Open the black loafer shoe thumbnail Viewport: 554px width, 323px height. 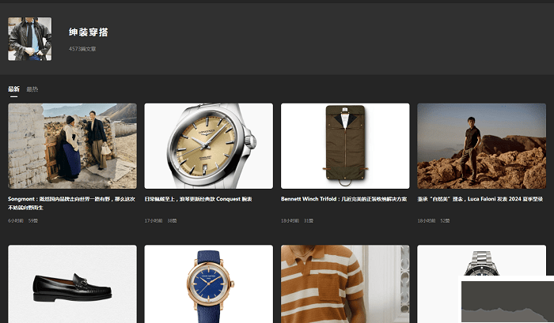[x=72, y=284]
